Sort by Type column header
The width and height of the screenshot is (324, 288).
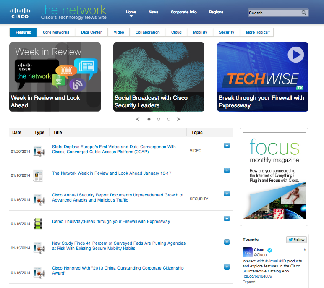[39, 132]
